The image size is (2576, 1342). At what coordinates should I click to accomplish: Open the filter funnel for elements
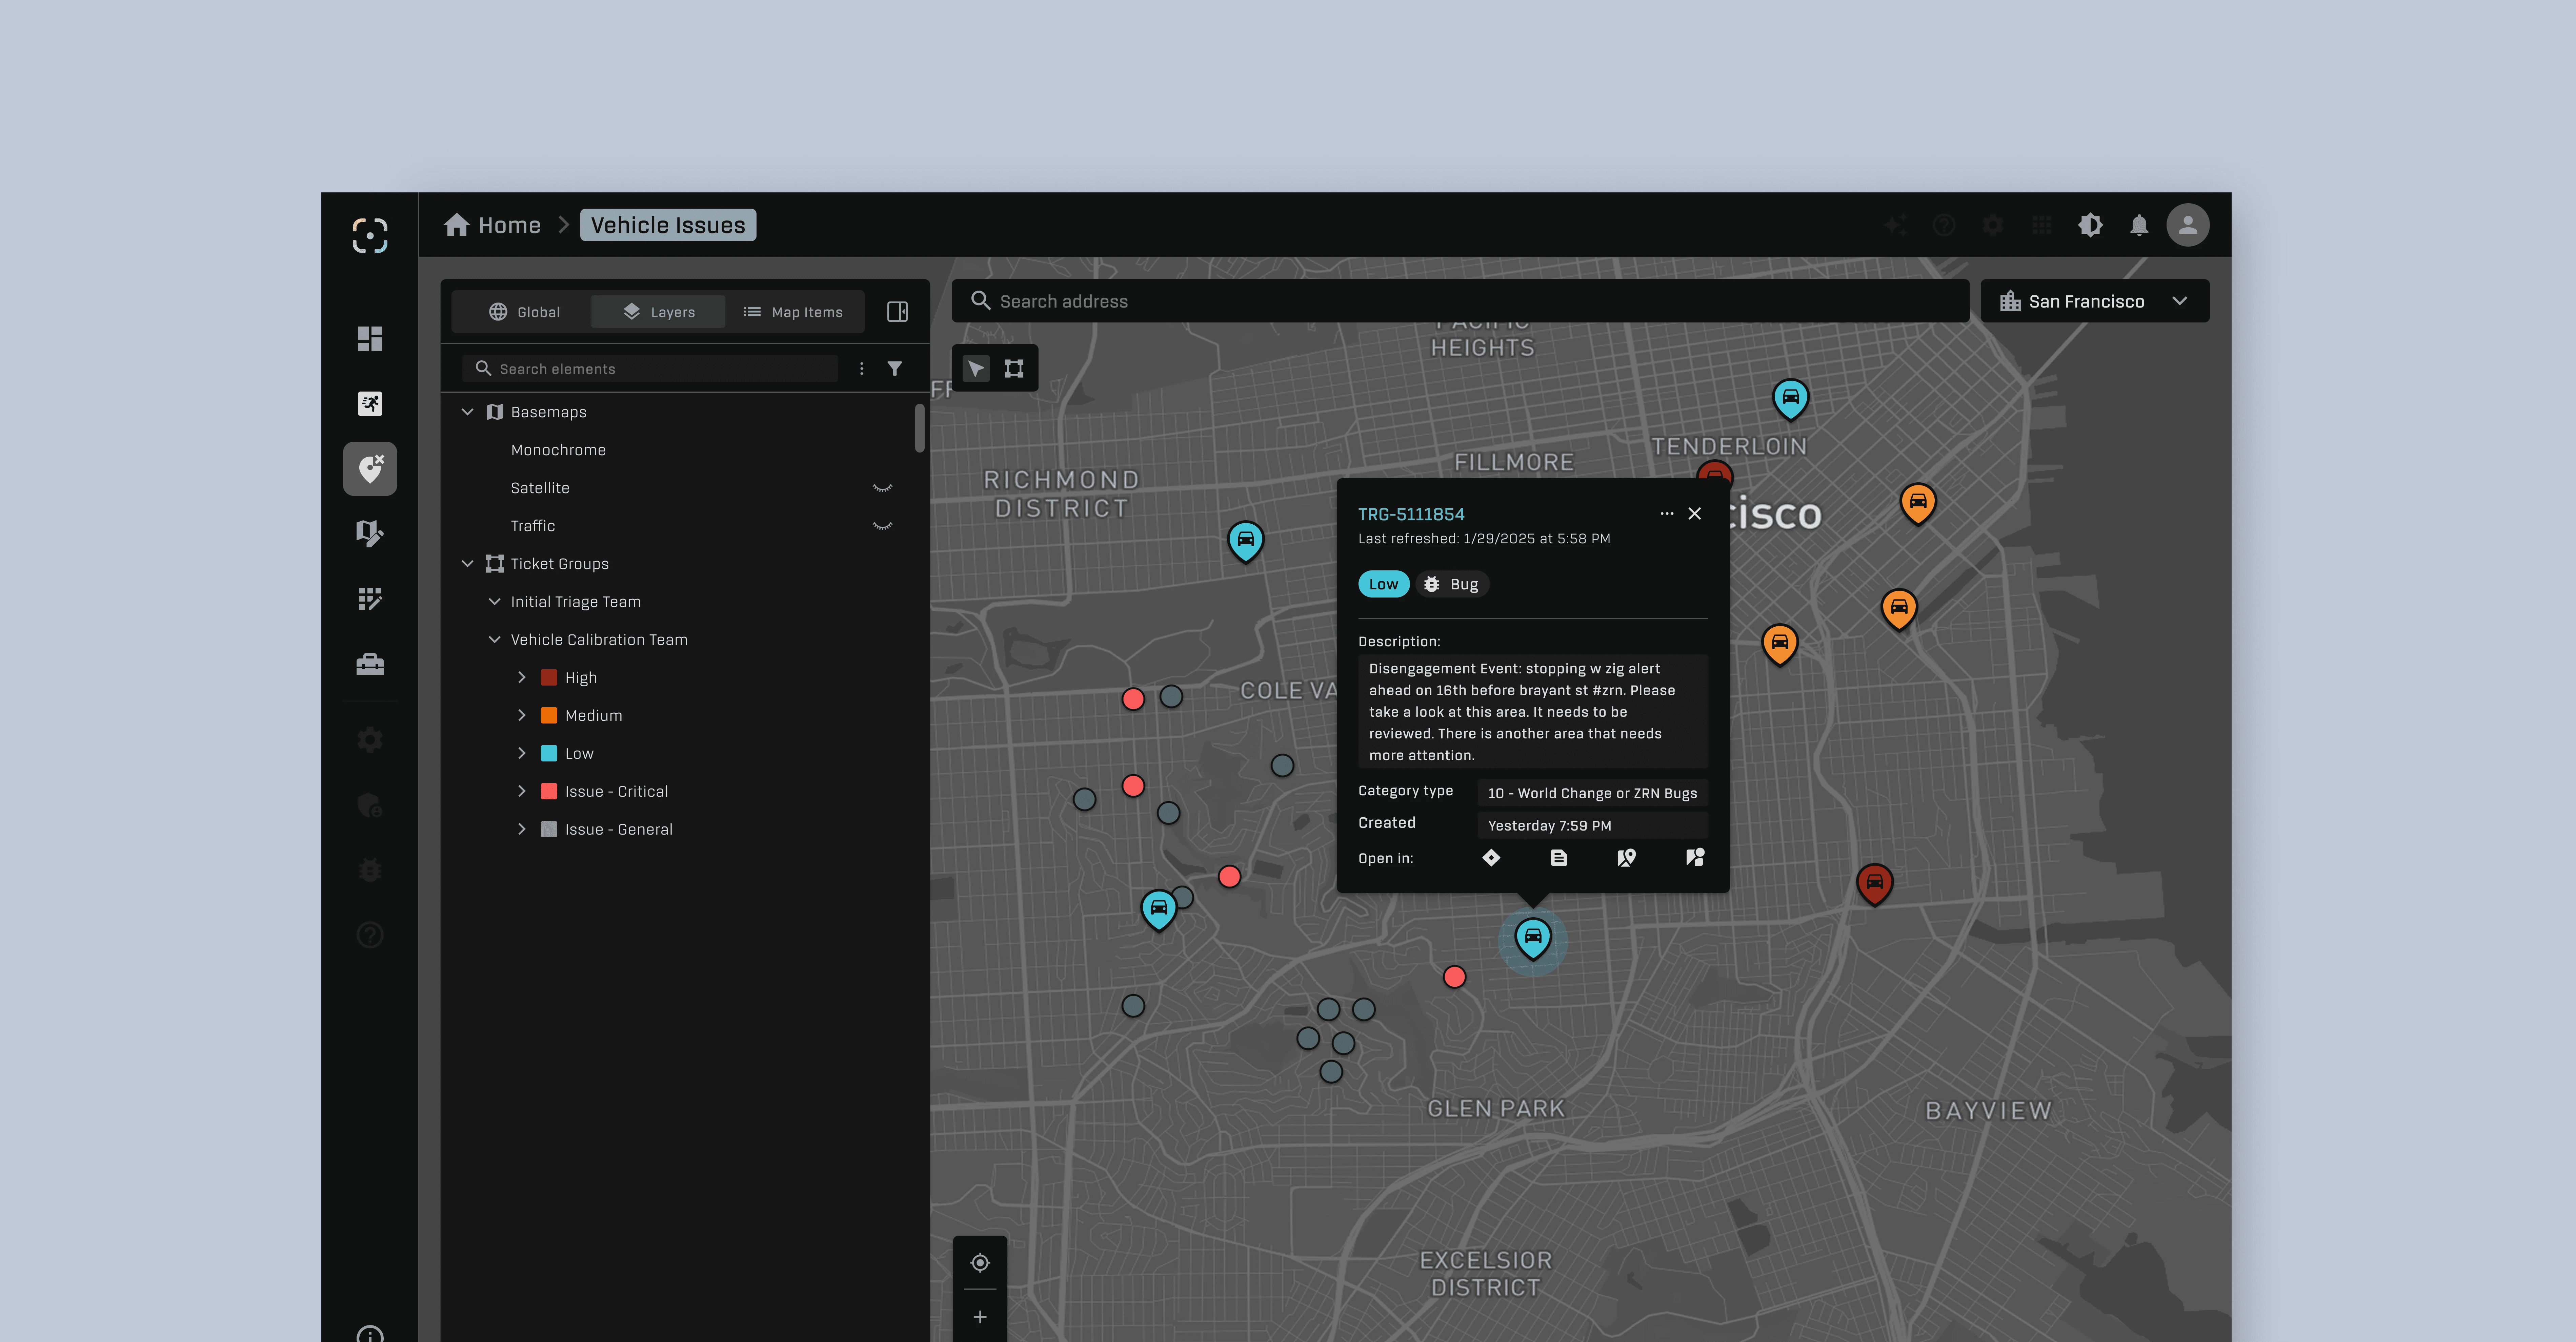(x=895, y=369)
